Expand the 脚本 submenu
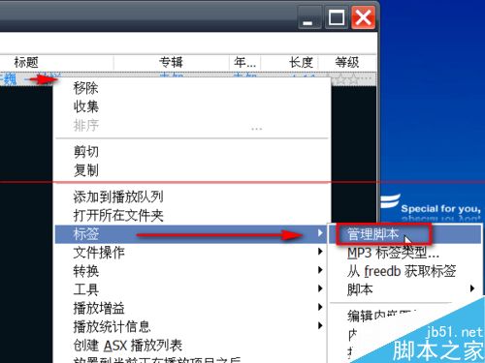Viewport: 485px width, 363px height. [x=405, y=289]
